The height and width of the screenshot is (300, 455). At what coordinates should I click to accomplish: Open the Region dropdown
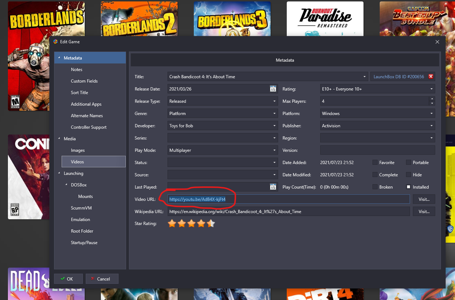point(432,138)
